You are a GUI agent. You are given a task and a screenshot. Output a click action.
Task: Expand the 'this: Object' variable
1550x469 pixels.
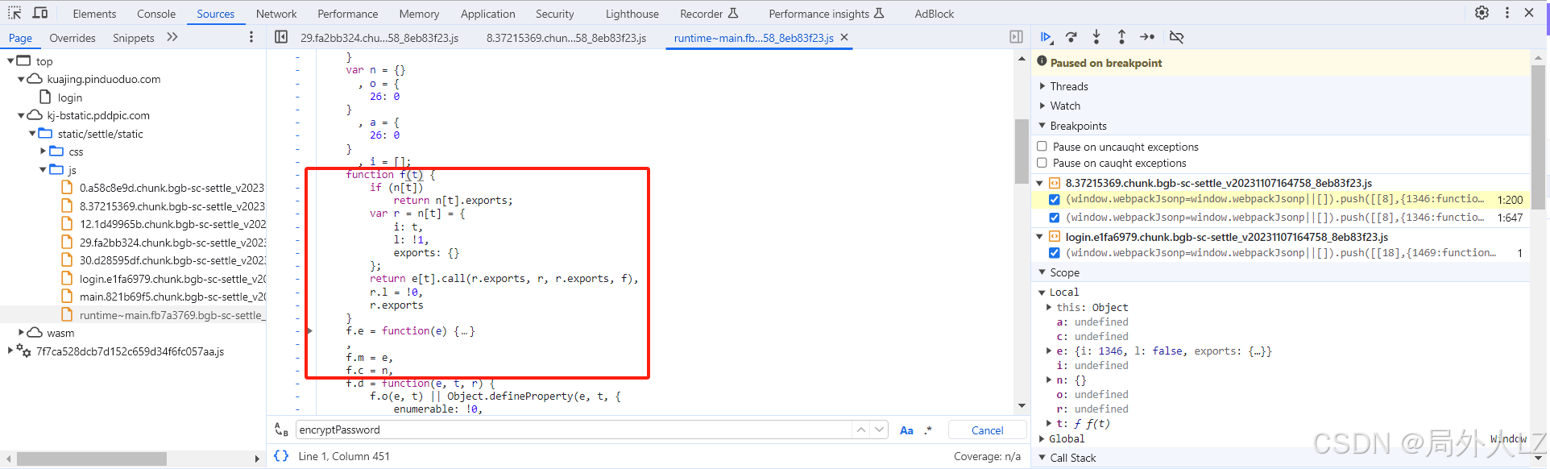pyautogui.click(x=1049, y=308)
